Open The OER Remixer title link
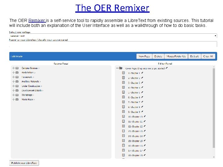Screen dimensions: 223x167 coord(112,8)
